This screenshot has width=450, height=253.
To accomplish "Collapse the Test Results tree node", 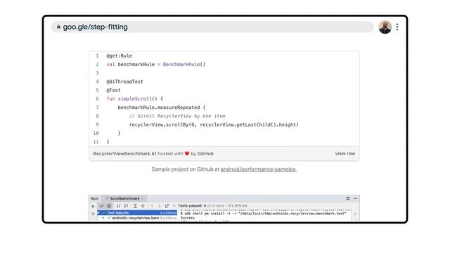I will point(98,213).
